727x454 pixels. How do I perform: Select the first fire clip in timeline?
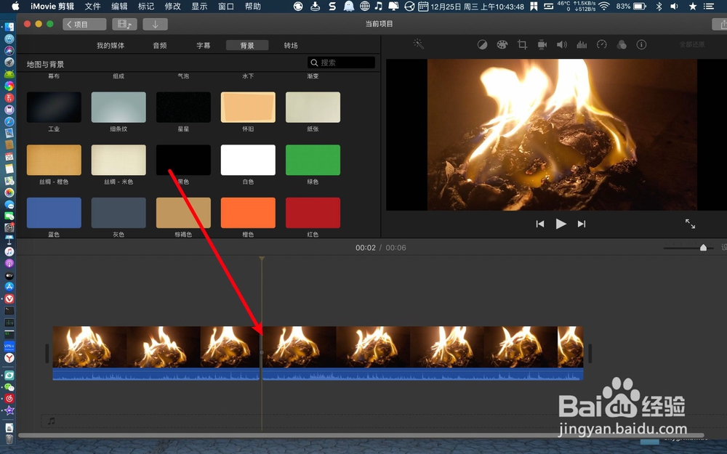point(156,353)
